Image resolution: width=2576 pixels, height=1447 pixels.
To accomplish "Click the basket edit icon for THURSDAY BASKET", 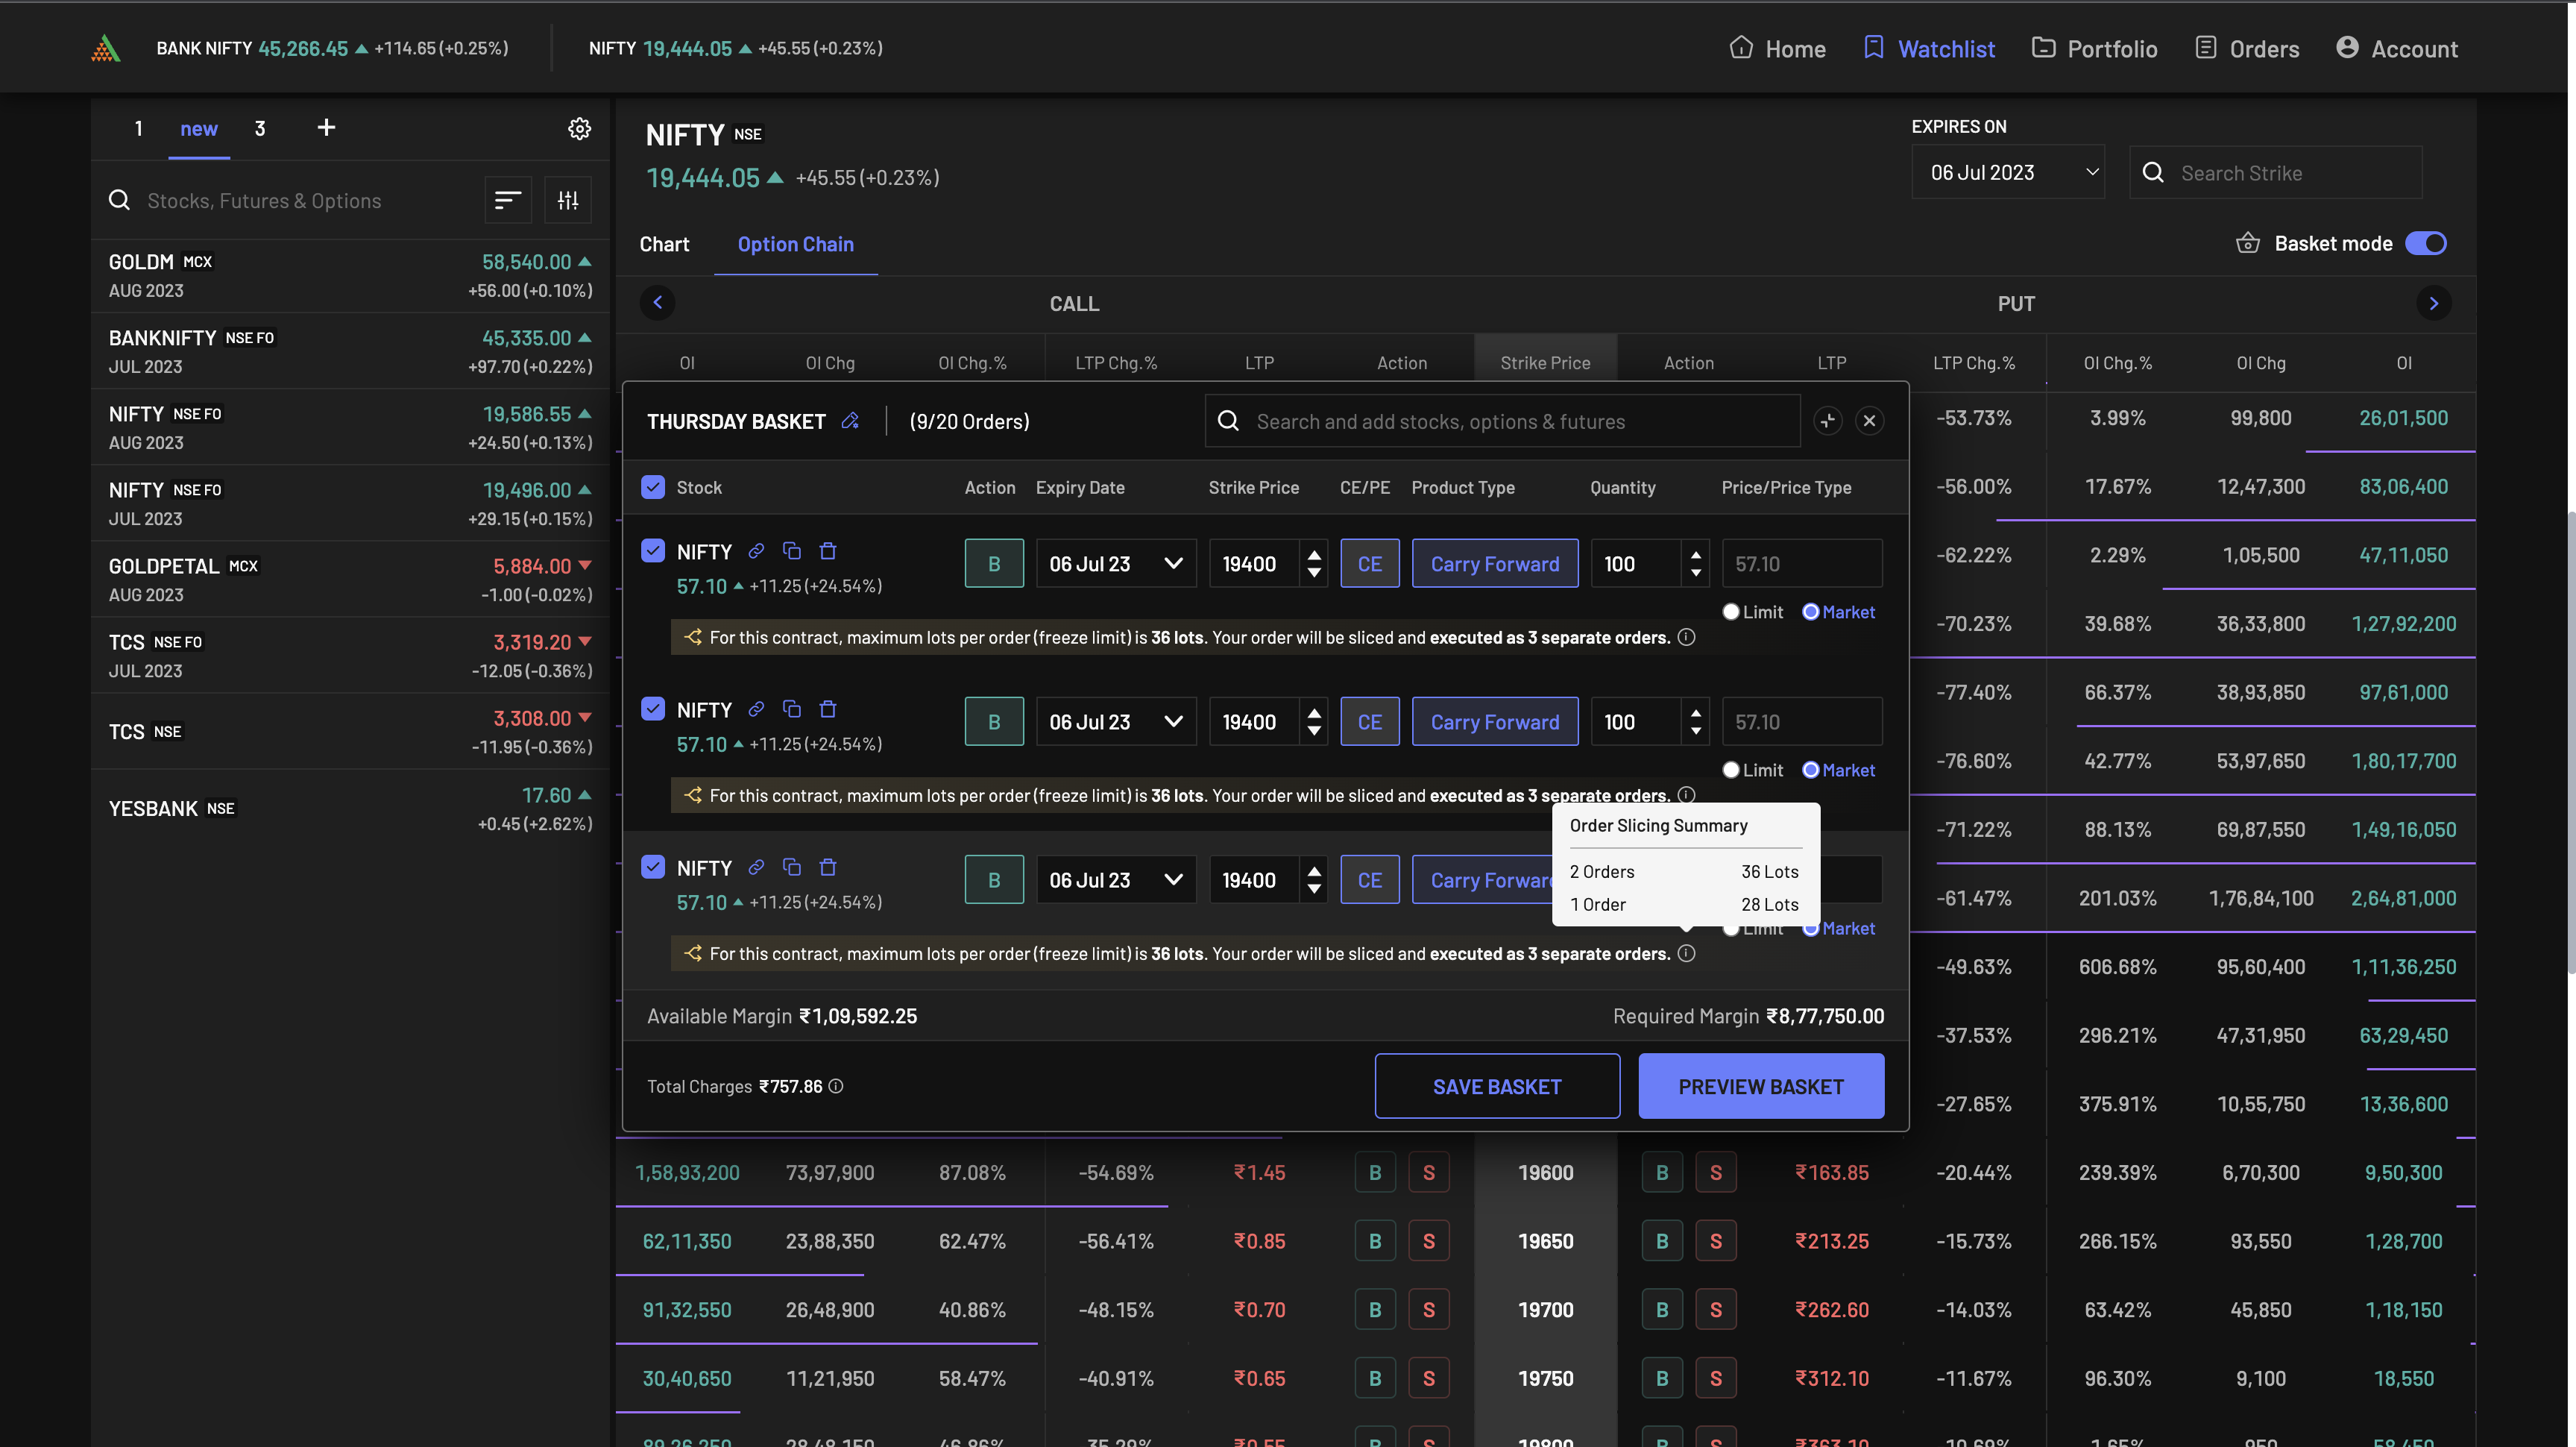I will click(x=851, y=419).
